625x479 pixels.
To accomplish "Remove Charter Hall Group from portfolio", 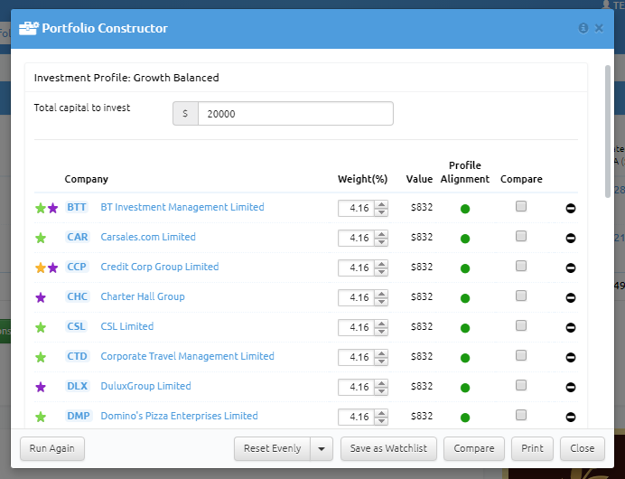I will point(571,298).
